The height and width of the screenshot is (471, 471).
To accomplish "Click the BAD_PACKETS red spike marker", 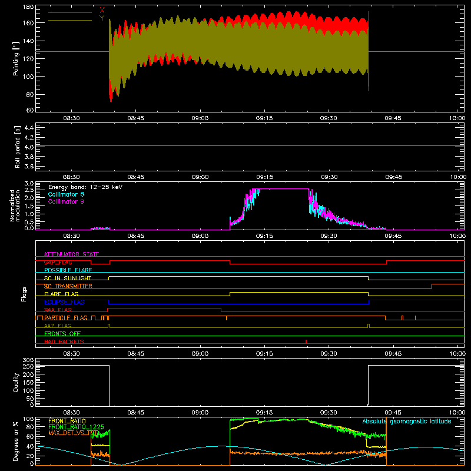I will (306, 341).
